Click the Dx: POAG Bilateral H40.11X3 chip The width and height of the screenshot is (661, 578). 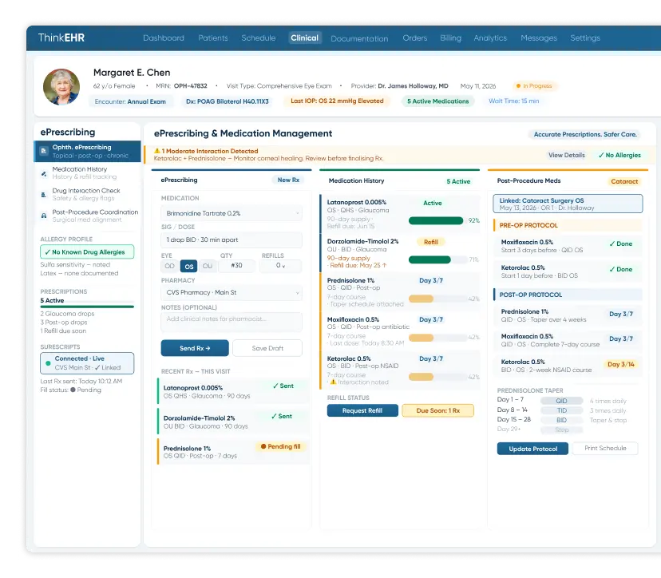(x=228, y=101)
